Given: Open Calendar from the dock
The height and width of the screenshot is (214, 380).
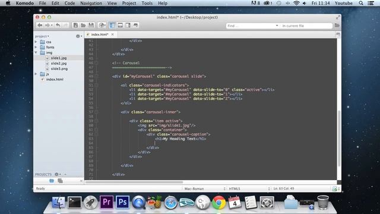Looking at the screenshot, I should (235, 202).
